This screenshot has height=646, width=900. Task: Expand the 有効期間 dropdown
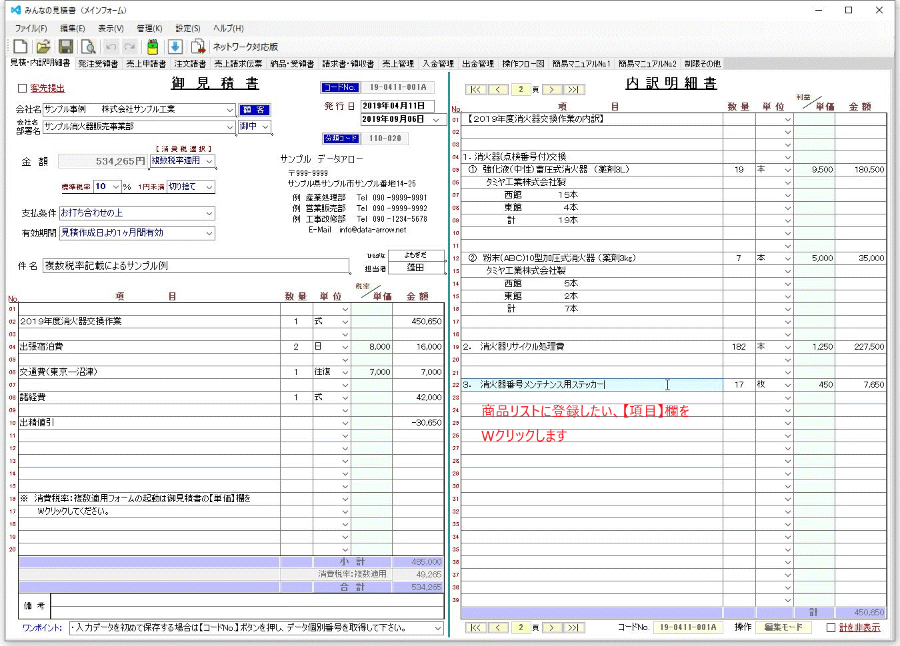pos(209,233)
